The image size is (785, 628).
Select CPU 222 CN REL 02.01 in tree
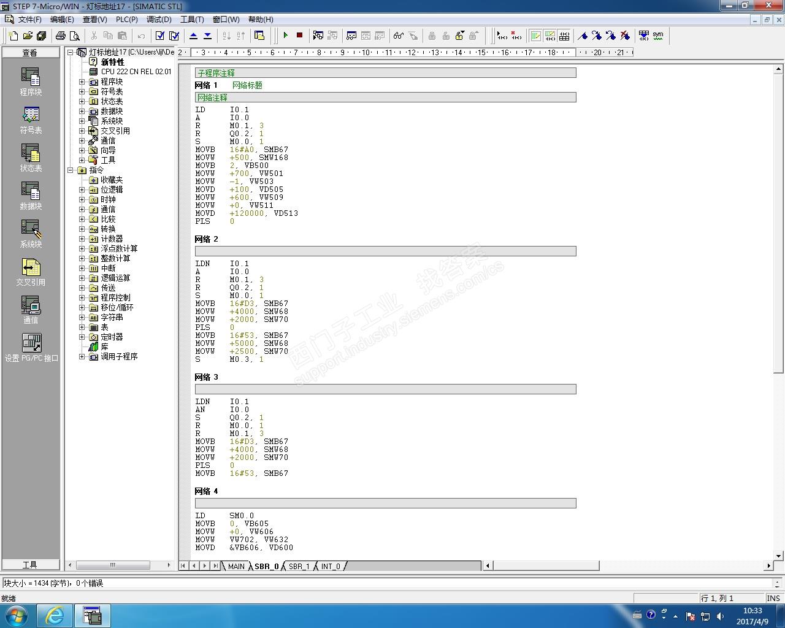(136, 72)
